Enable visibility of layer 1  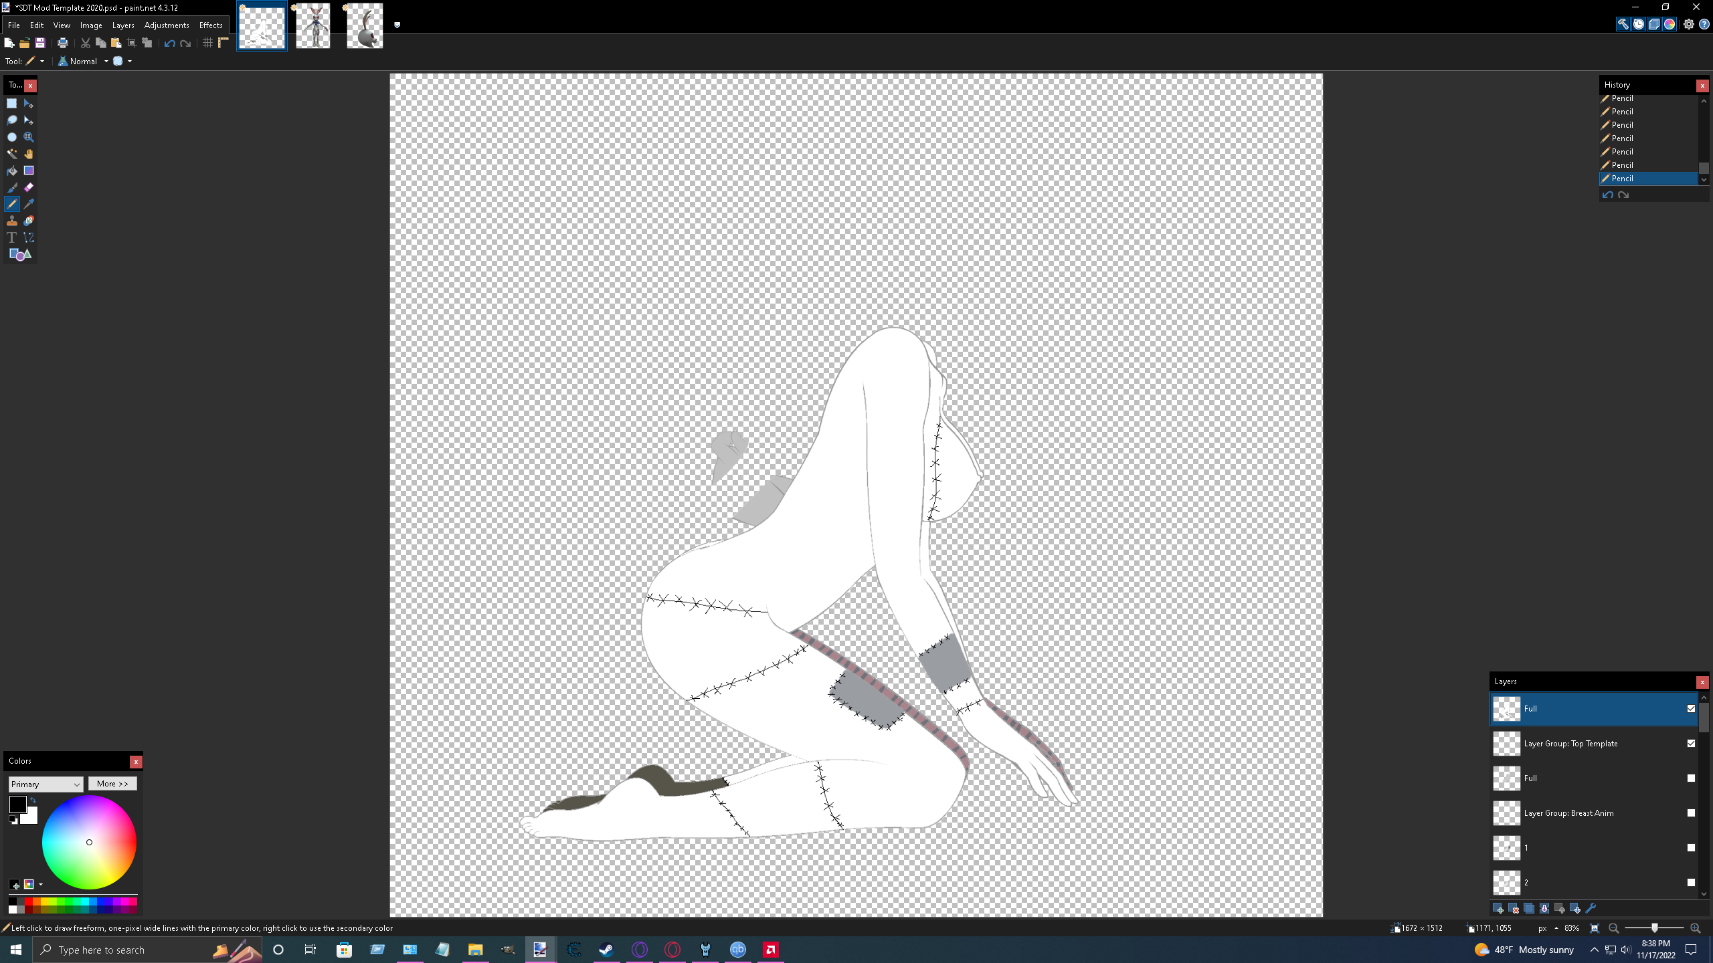point(1691,847)
